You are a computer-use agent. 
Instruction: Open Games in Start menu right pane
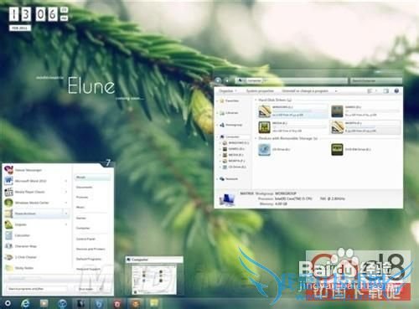(x=81, y=218)
